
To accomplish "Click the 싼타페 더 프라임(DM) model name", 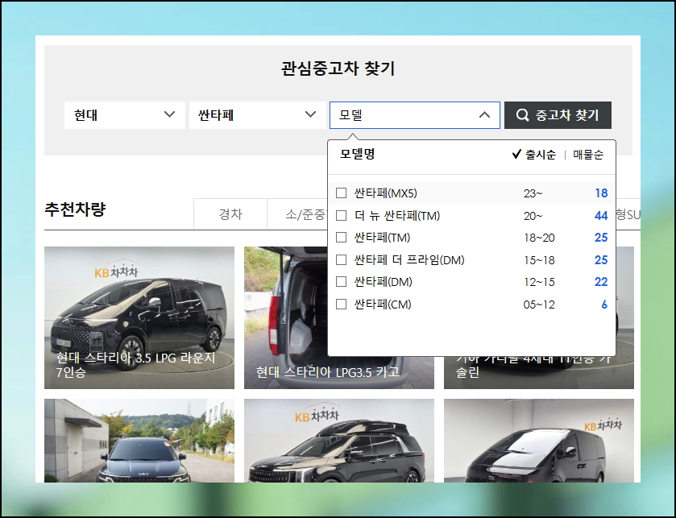I will [409, 260].
